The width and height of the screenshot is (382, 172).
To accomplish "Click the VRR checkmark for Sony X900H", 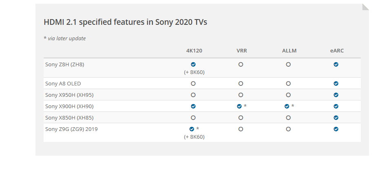I will tap(239, 106).
